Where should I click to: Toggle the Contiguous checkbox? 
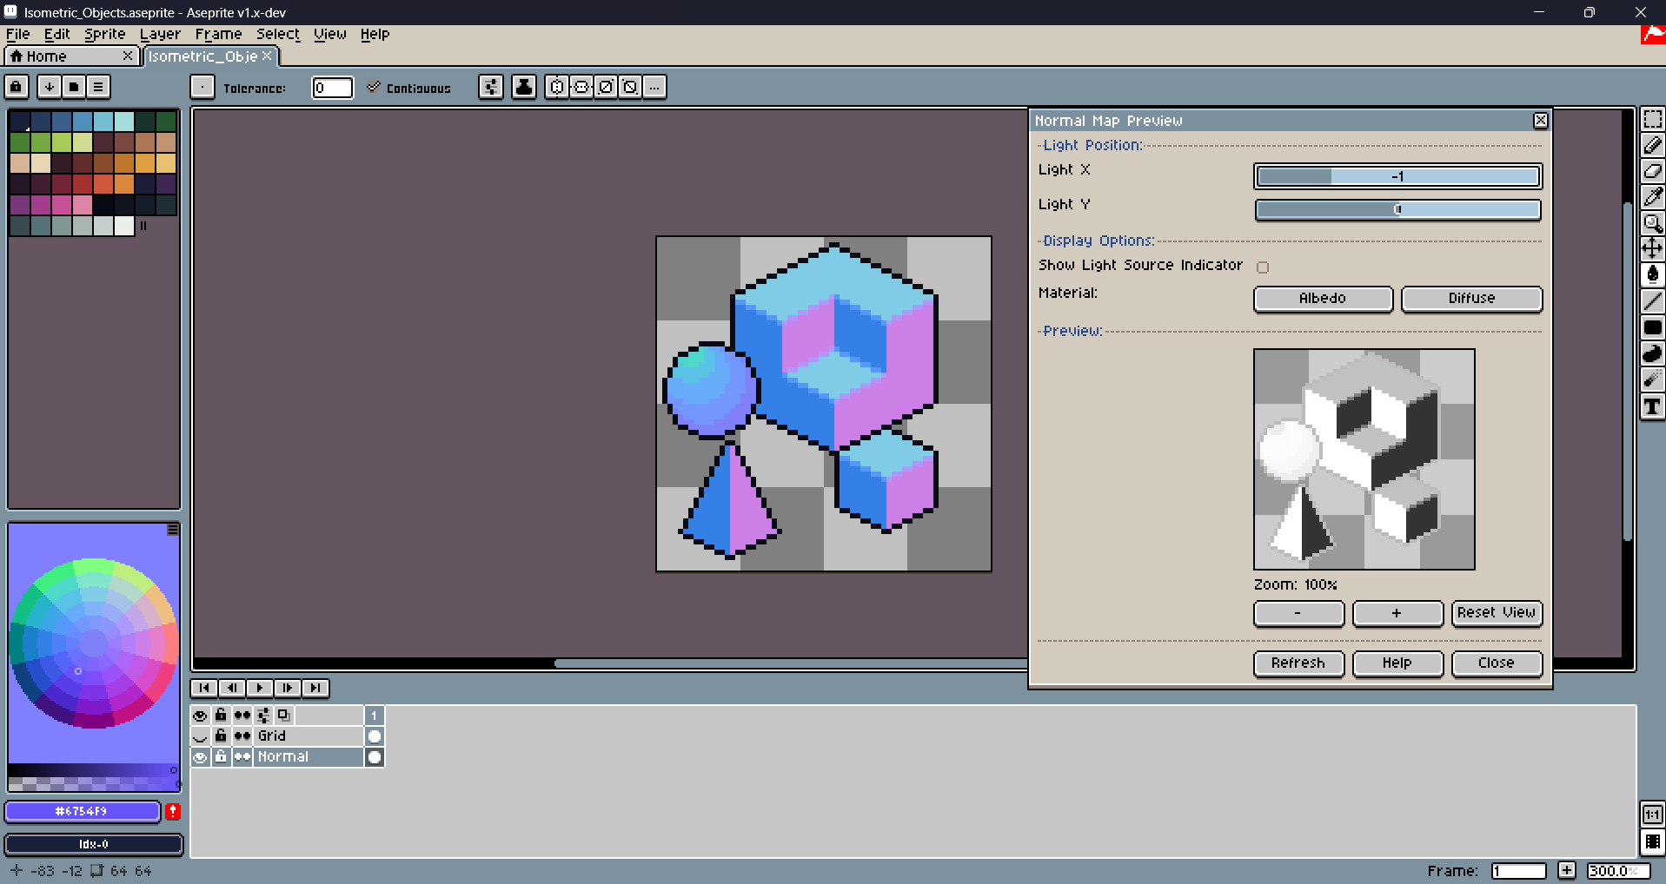coord(374,87)
